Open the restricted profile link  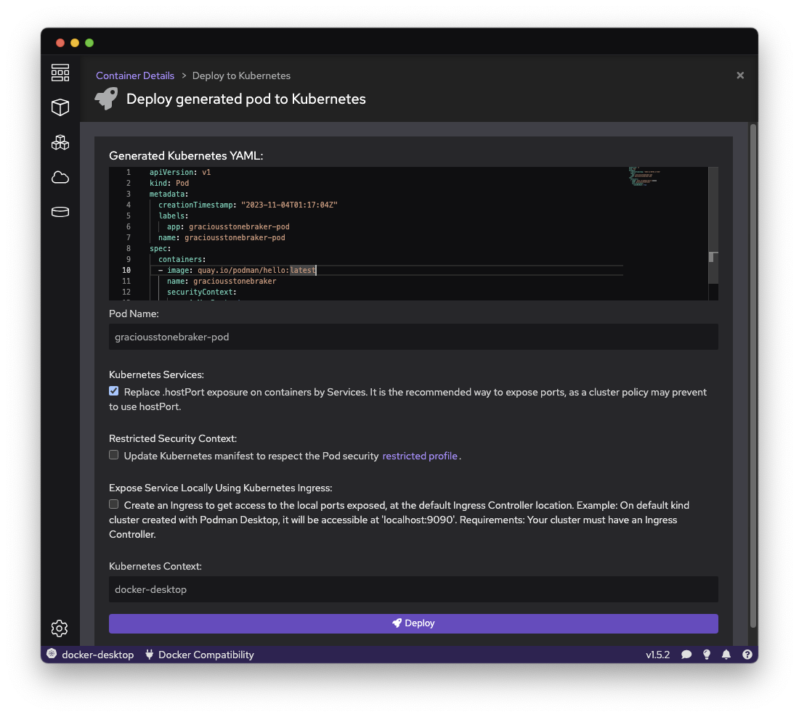coord(420,456)
